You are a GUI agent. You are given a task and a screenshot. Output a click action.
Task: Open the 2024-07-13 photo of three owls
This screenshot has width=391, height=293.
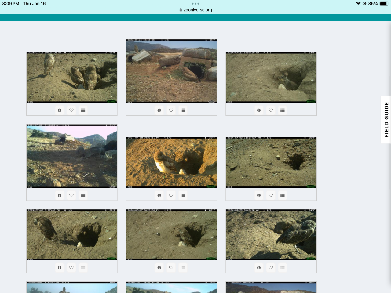click(x=72, y=78)
